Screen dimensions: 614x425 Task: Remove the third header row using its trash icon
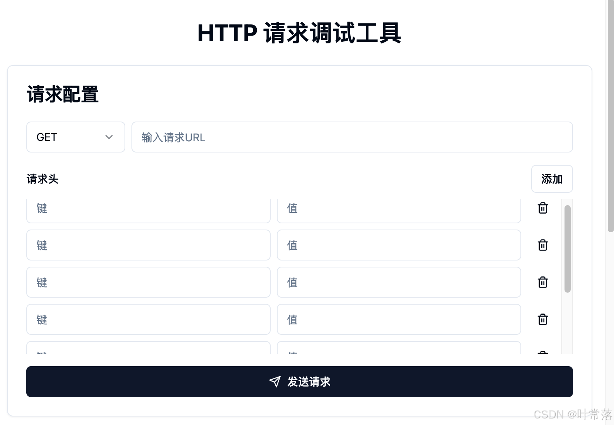coord(543,282)
